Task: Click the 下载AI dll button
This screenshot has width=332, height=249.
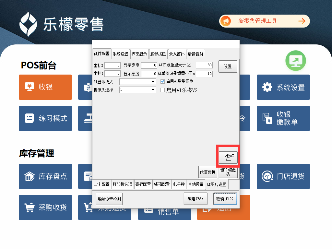Action: click(228, 157)
